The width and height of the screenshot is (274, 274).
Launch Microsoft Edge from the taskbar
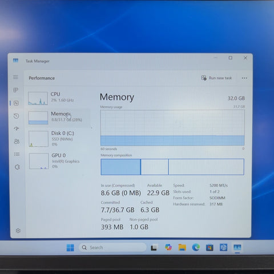(196, 247)
